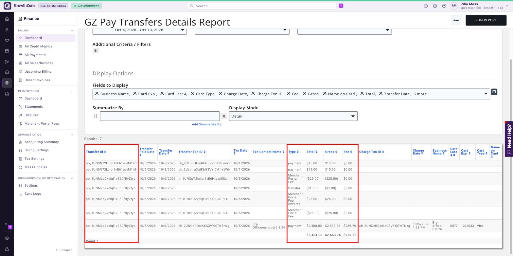Click the lock icon at rail bottom

[7, 249]
